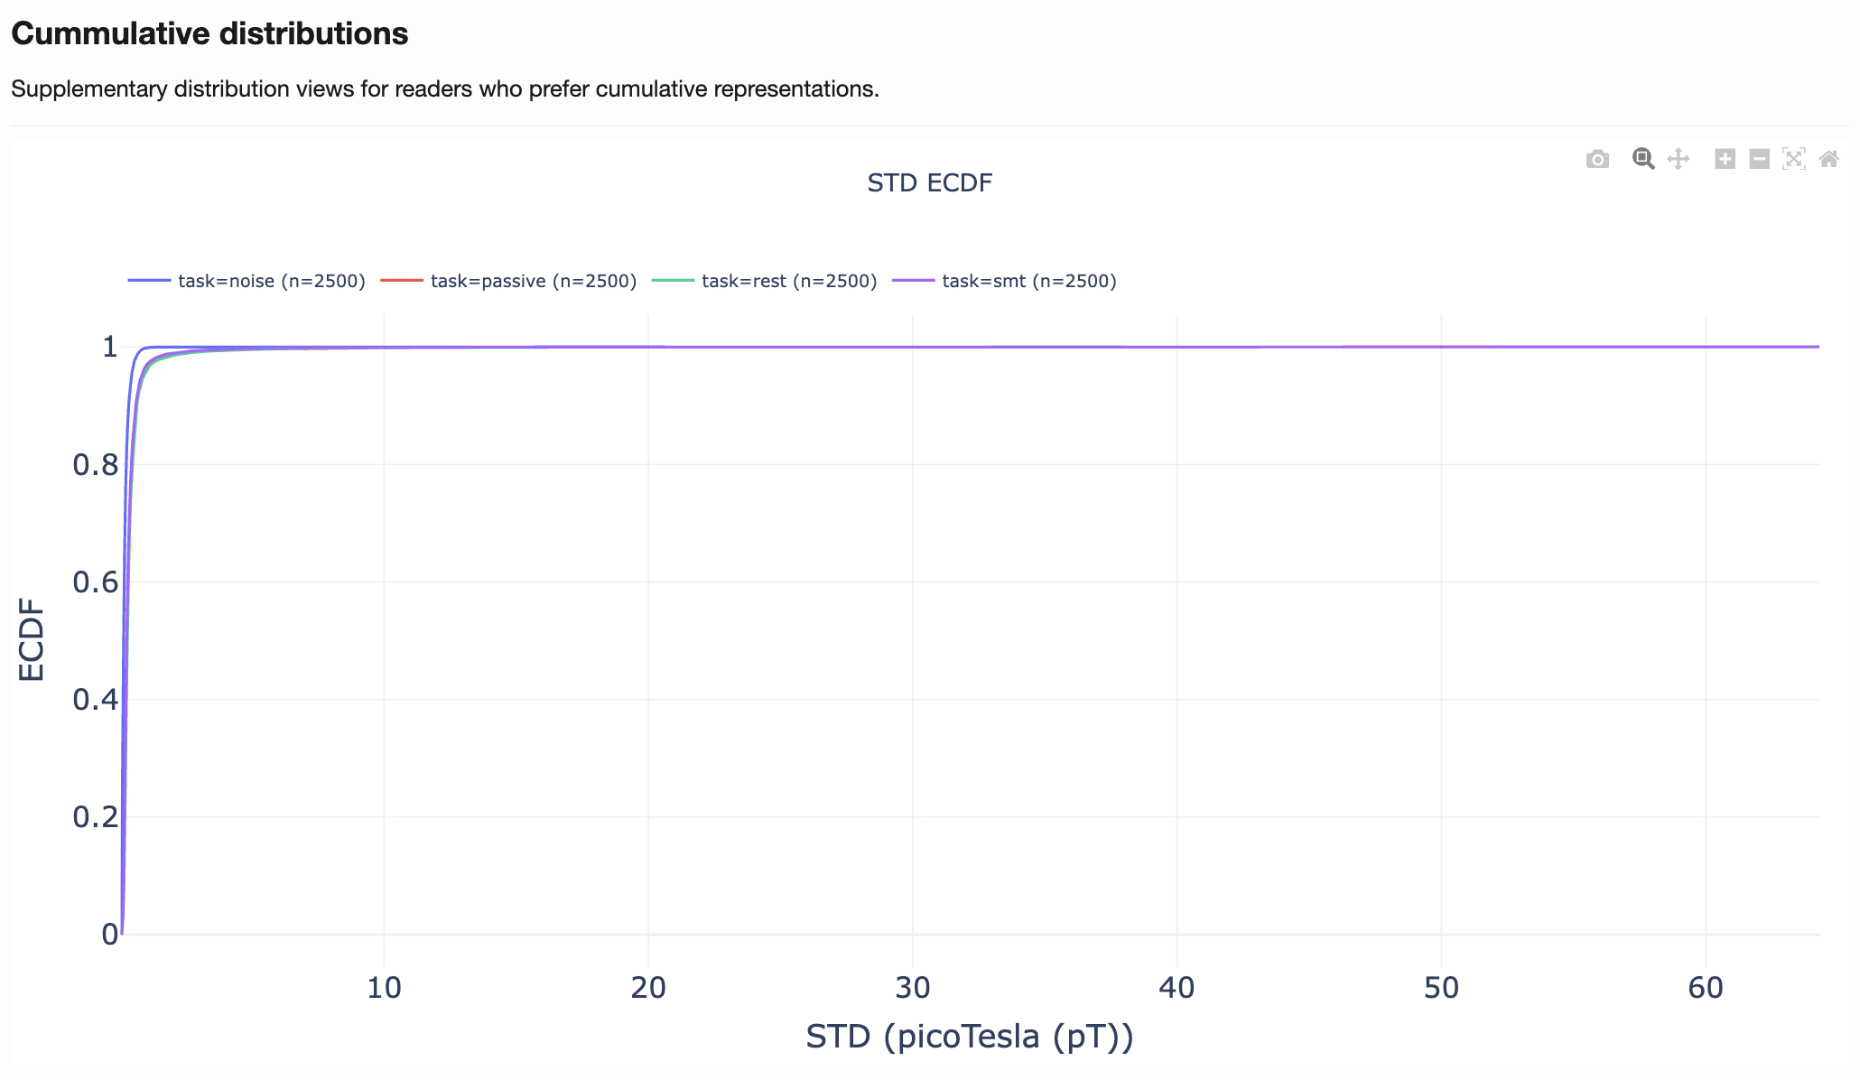Reset axes with the home icon

coord(1828,160)
